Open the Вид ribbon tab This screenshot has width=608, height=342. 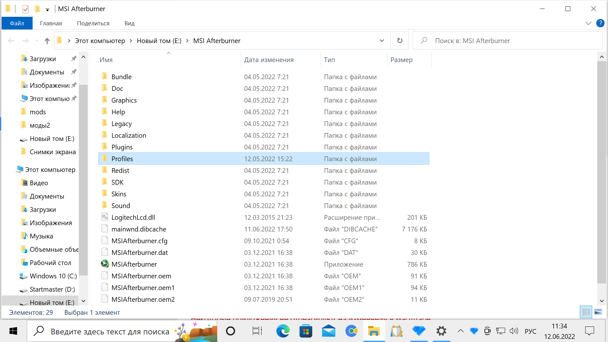coord(130,23)
